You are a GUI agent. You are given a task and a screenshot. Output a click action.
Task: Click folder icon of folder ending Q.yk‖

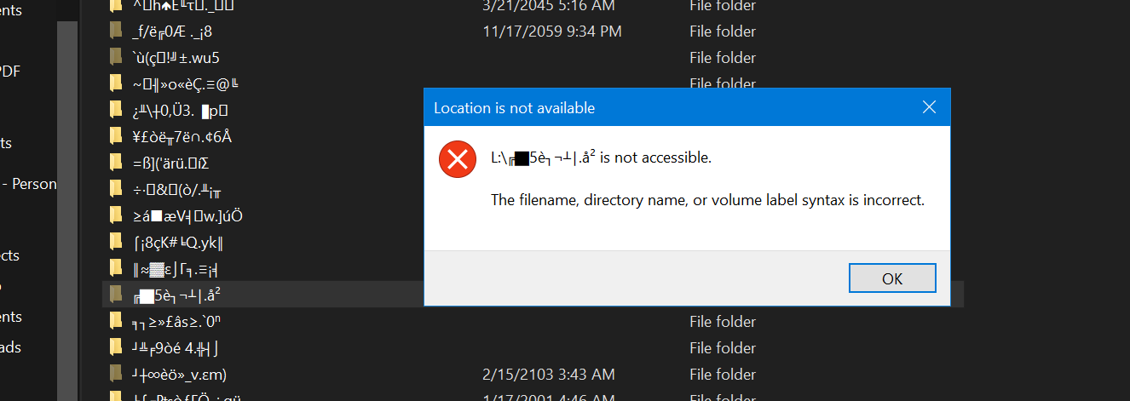point(117,243)
